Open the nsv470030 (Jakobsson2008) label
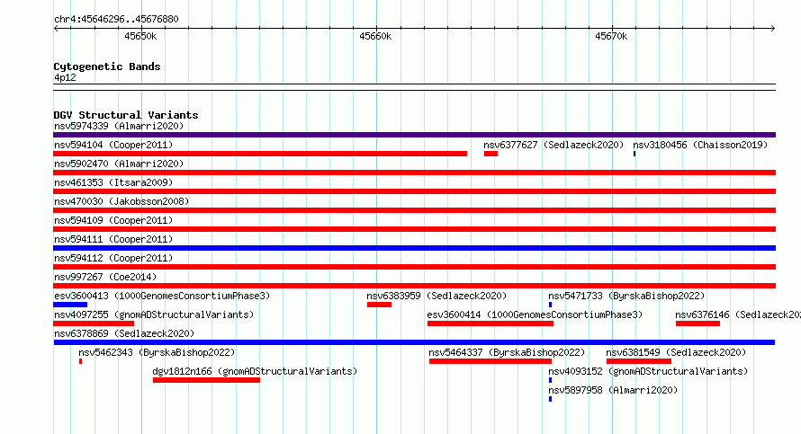 coord(121,201)
